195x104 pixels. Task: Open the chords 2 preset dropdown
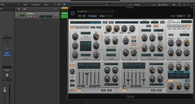(x=95, y=11)
